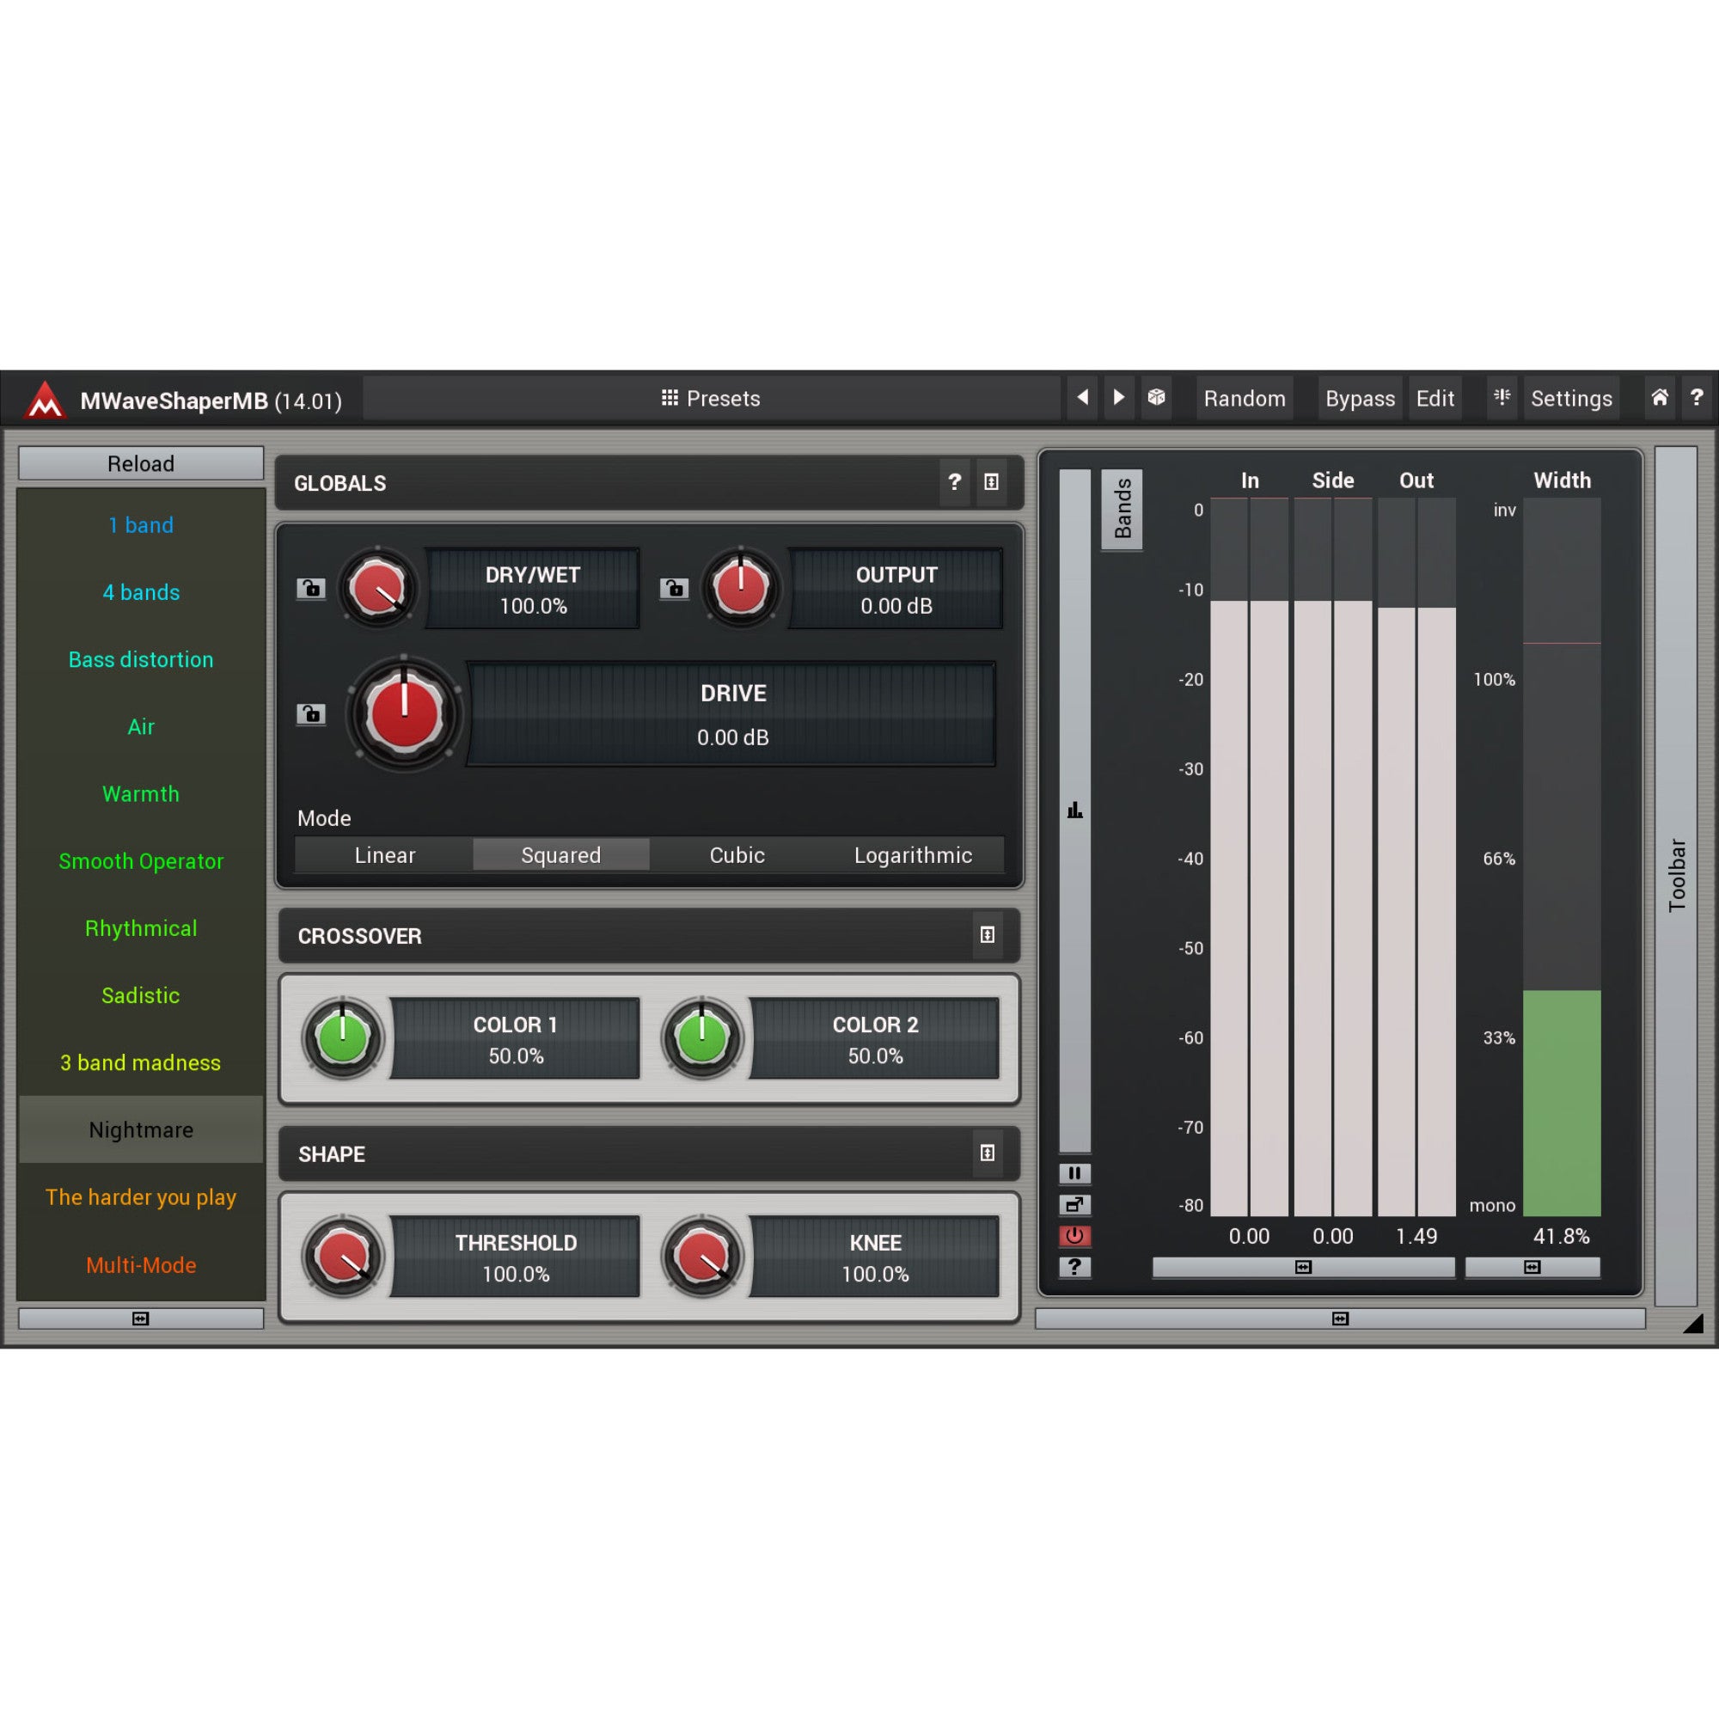This screenshot has height=1719, width=1719.
Task: Collapse the SHAPE panel
Action: pyautogui.click(x=988, y=1153)
